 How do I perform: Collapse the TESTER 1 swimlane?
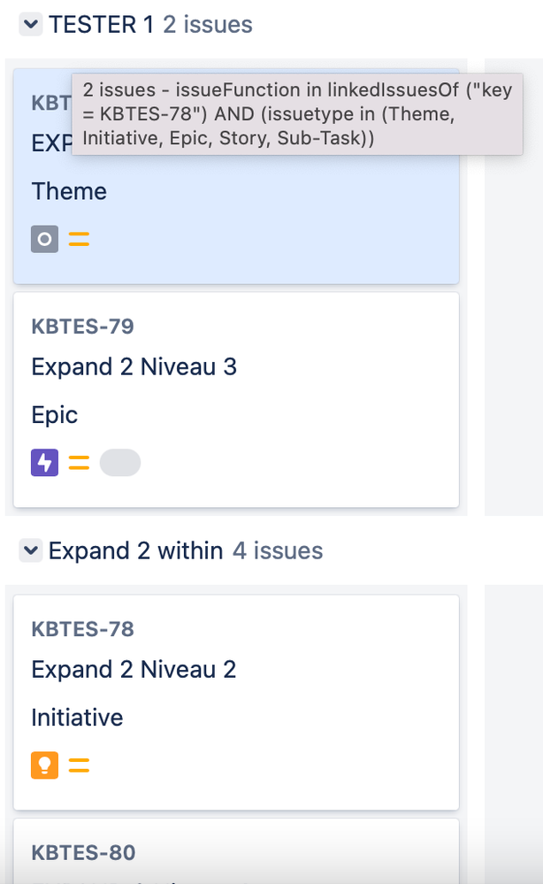[31, 25]
